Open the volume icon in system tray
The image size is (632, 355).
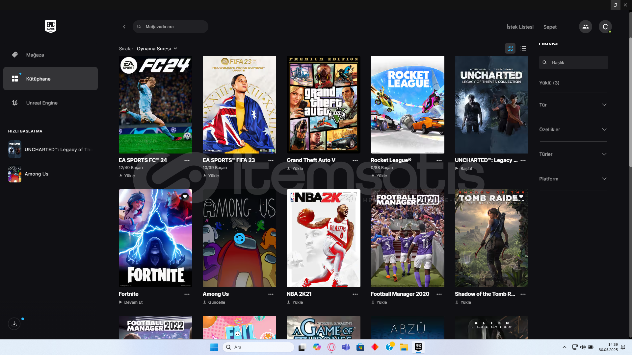583,347
